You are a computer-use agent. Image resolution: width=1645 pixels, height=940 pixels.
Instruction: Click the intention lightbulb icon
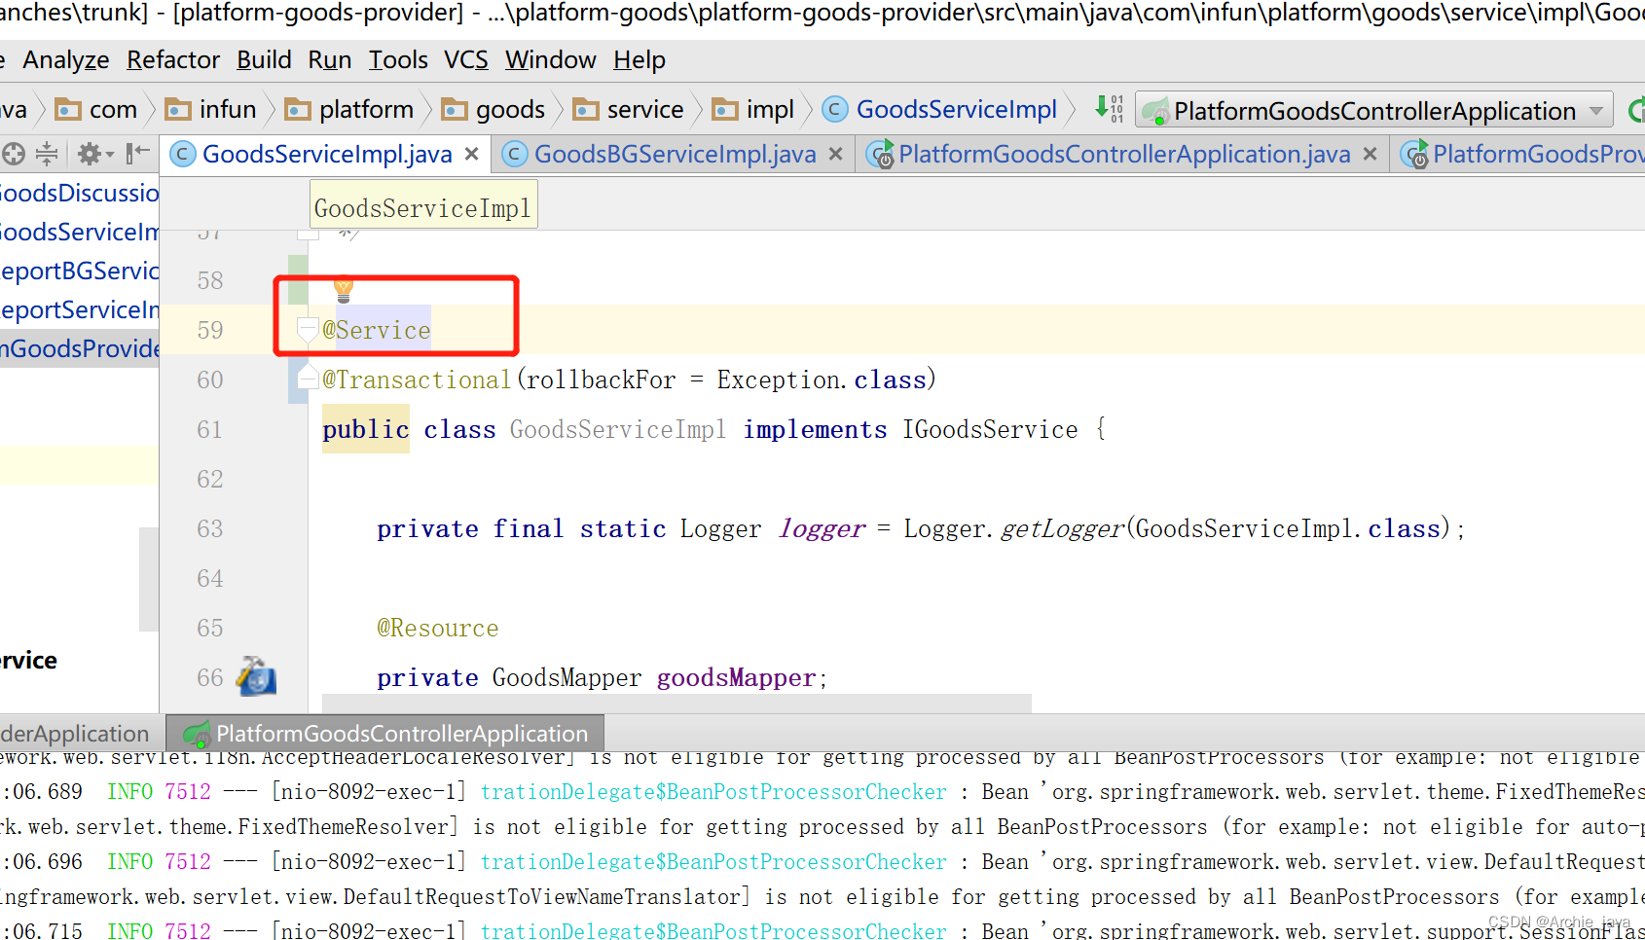344,288
